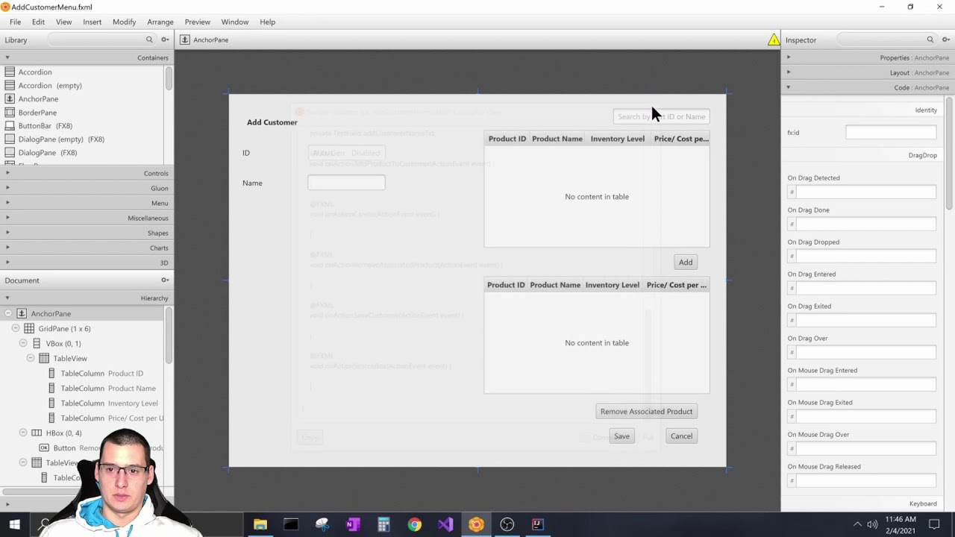The image size is (955, 537).
Task: Expand the 3D library section
Action: pyautogui.click(x=87, y=263)
